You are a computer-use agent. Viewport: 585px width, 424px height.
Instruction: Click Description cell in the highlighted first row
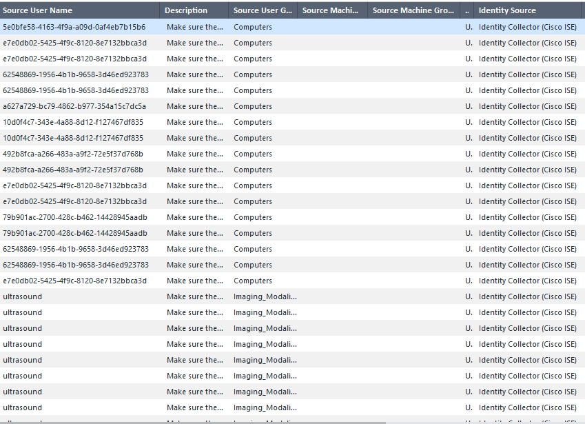[195, 27]
